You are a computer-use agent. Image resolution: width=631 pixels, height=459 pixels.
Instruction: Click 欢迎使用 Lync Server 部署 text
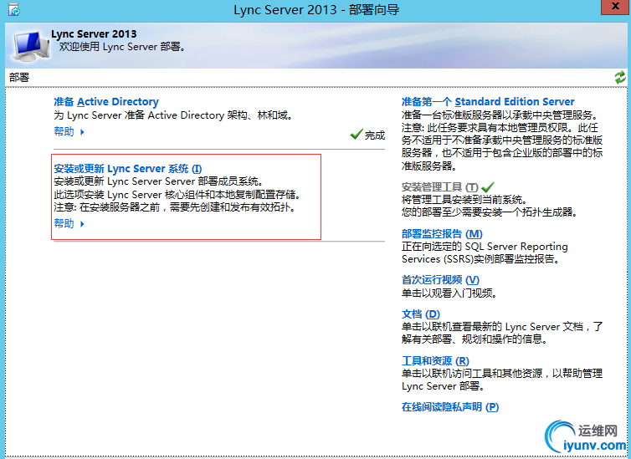click(x=122, y=47)
